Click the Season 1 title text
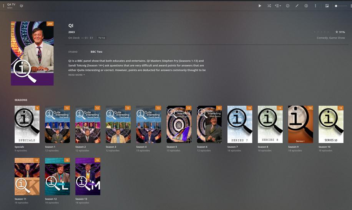352x210 pixels. tap(50, 147)
